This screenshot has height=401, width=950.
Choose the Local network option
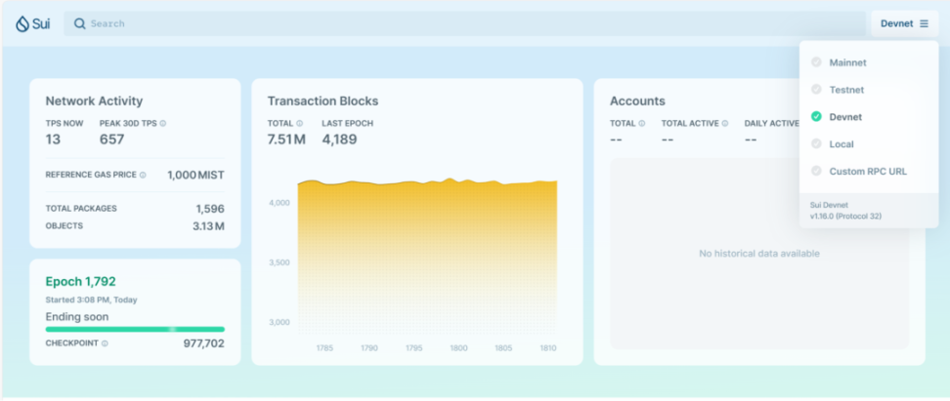click(x=841, y=144)
